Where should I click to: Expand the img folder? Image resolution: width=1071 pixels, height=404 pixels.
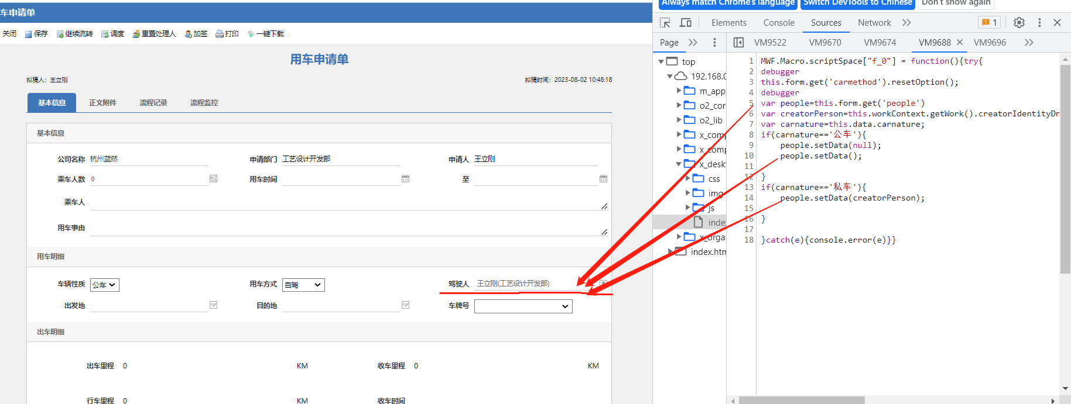click(688, 193)
